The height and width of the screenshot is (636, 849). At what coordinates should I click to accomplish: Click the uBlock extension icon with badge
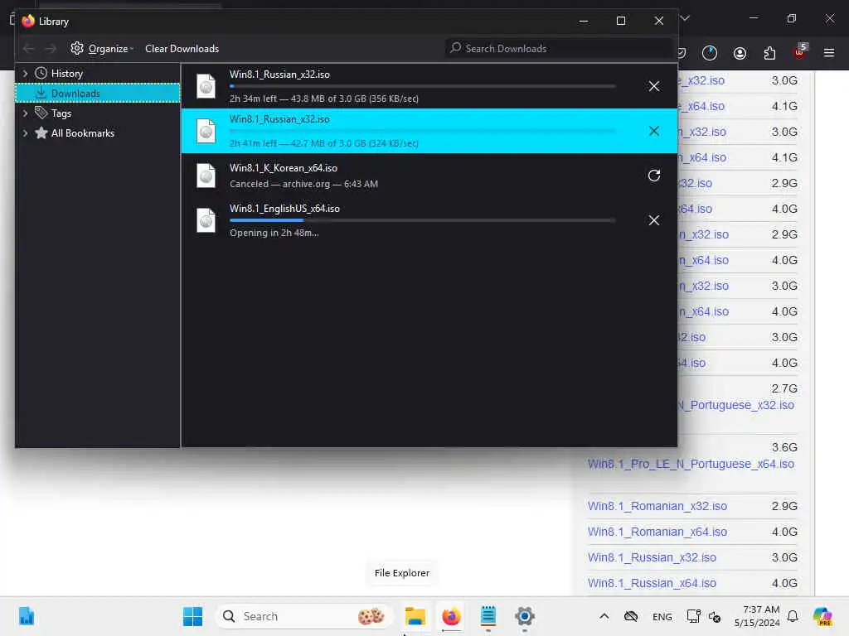click(x=800, y=51)
